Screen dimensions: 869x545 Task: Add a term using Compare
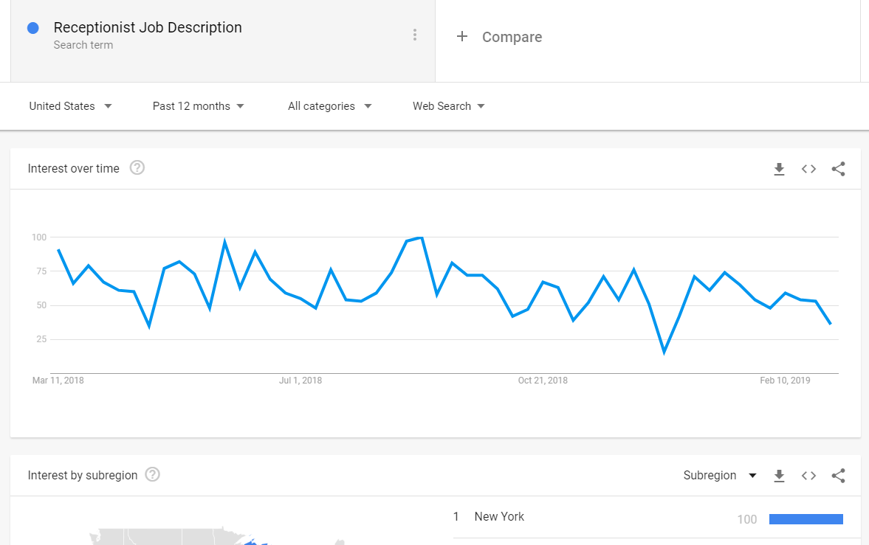coord(512,37)
